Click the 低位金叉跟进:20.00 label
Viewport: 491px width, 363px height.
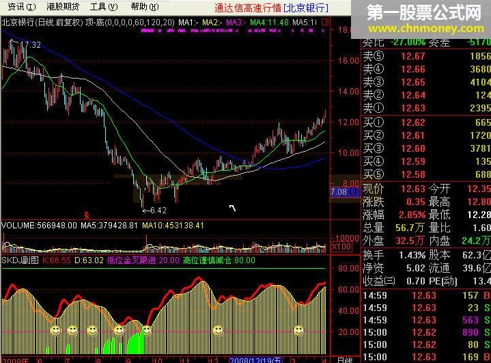pos(143,260)
